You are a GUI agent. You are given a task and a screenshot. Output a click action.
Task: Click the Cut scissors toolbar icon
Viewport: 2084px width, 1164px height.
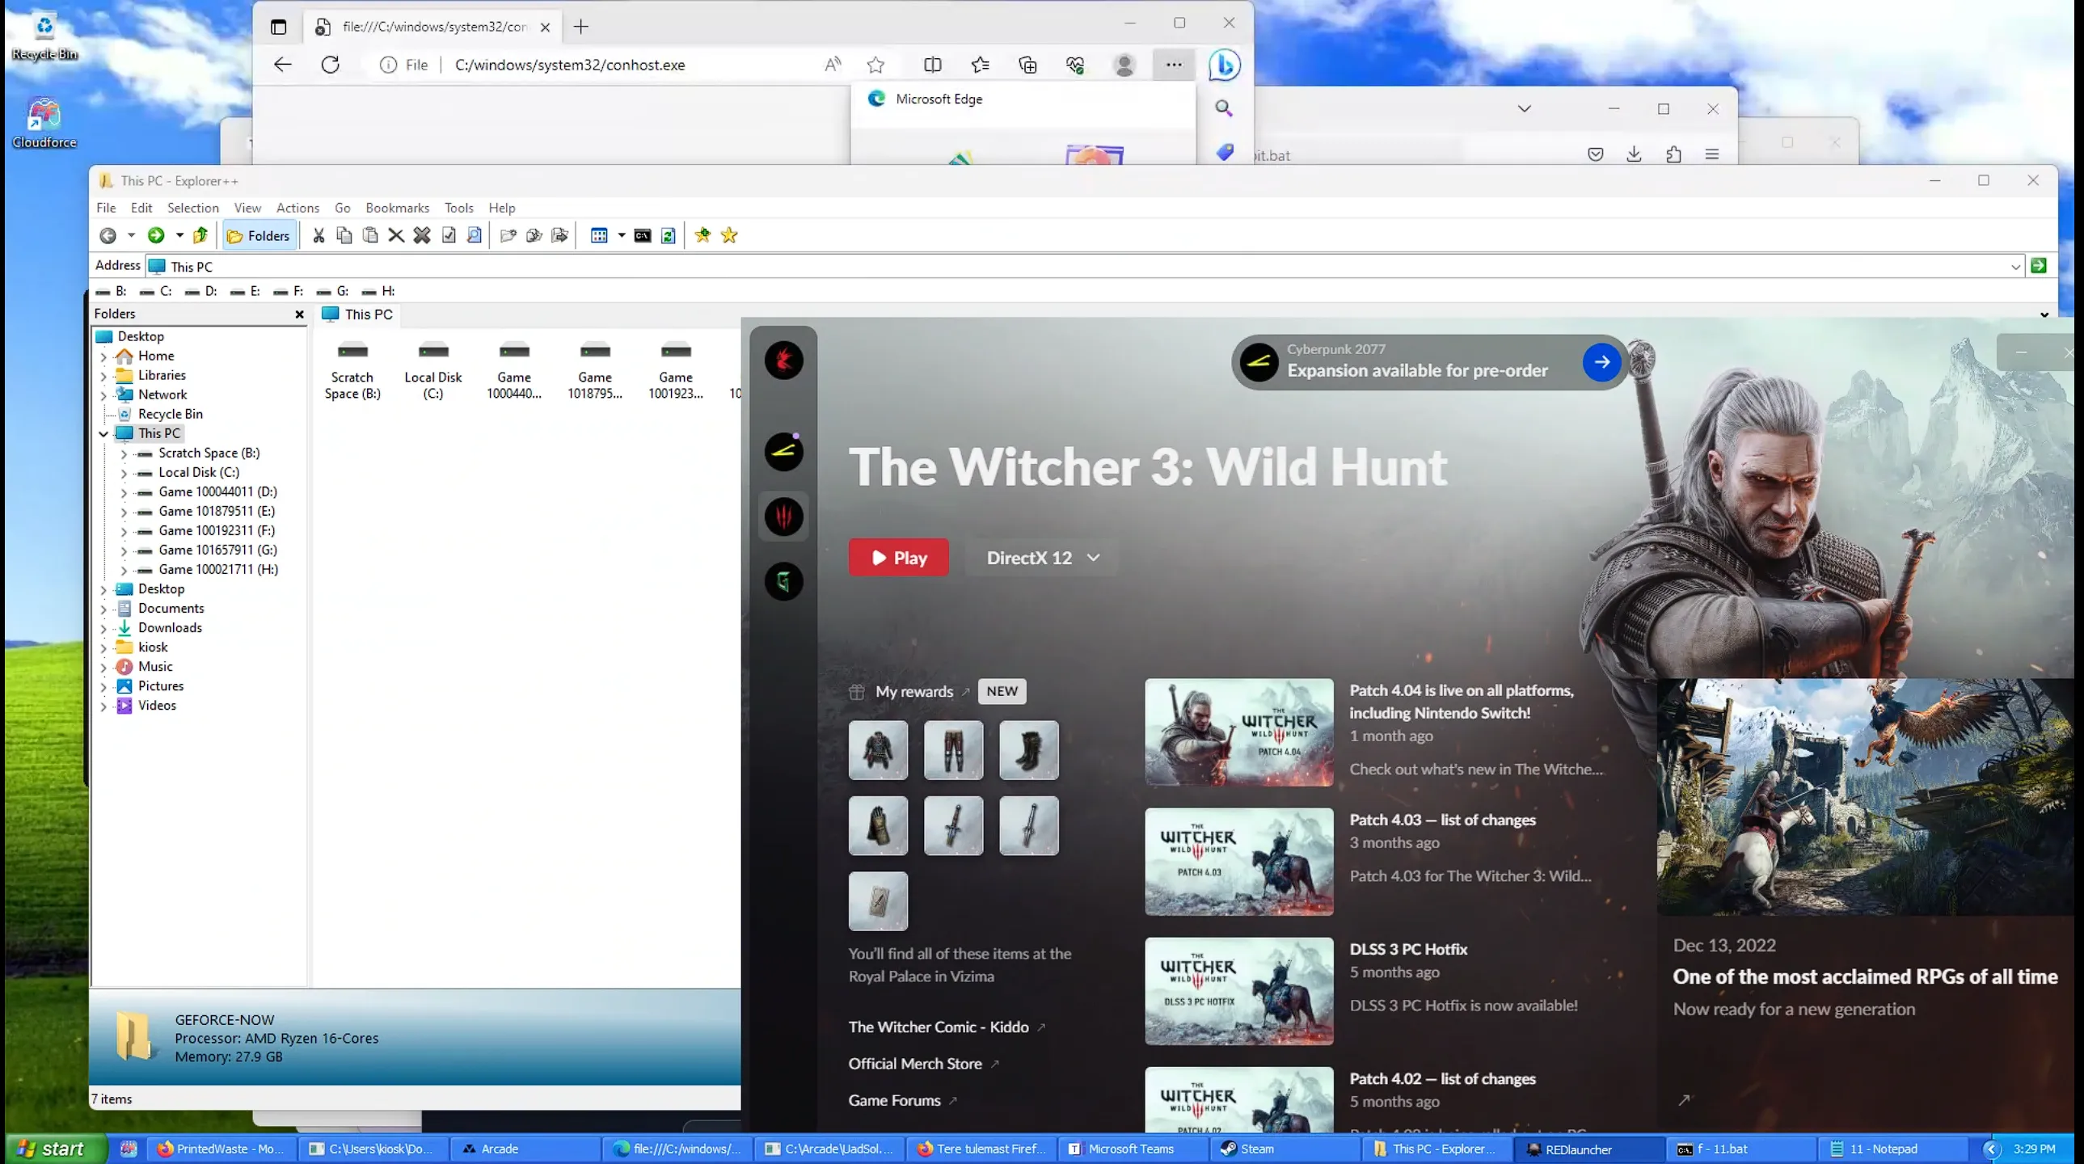click(319, 235)
